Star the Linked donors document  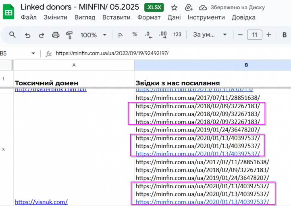[174, 8]
